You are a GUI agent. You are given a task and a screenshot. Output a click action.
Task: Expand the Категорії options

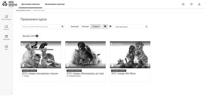click(75, 27)
